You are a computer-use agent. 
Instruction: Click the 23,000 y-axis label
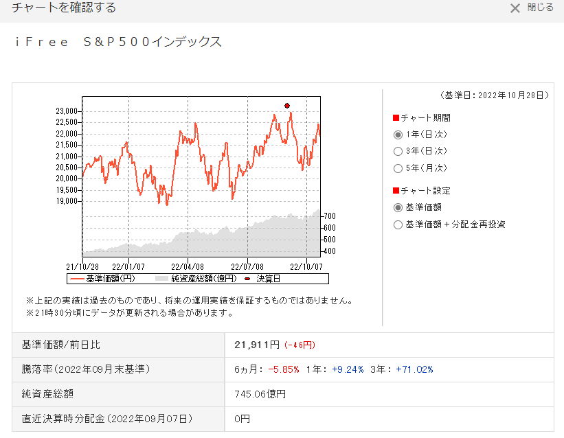pyautogui.click(x=67, y=111)
